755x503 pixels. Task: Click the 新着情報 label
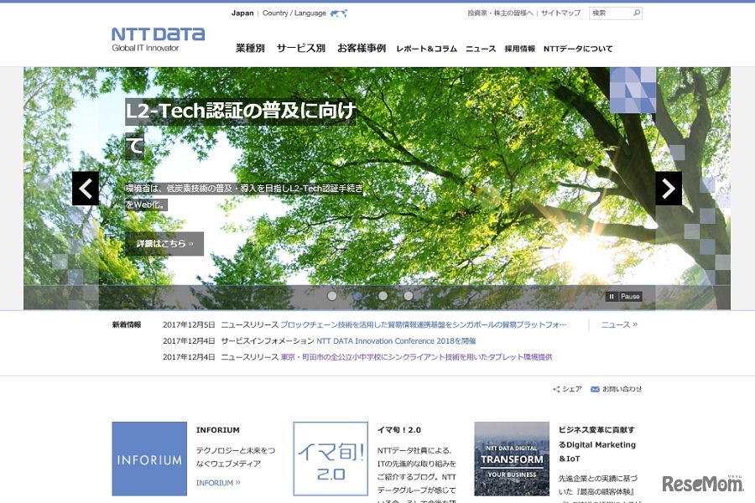[x=127, y=325]
